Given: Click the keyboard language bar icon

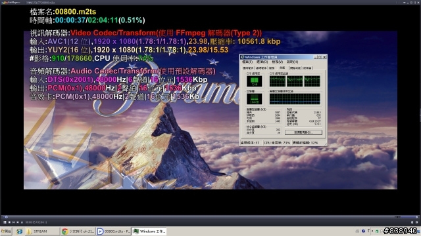Looking at the screenshot, I should coord(357,231).
